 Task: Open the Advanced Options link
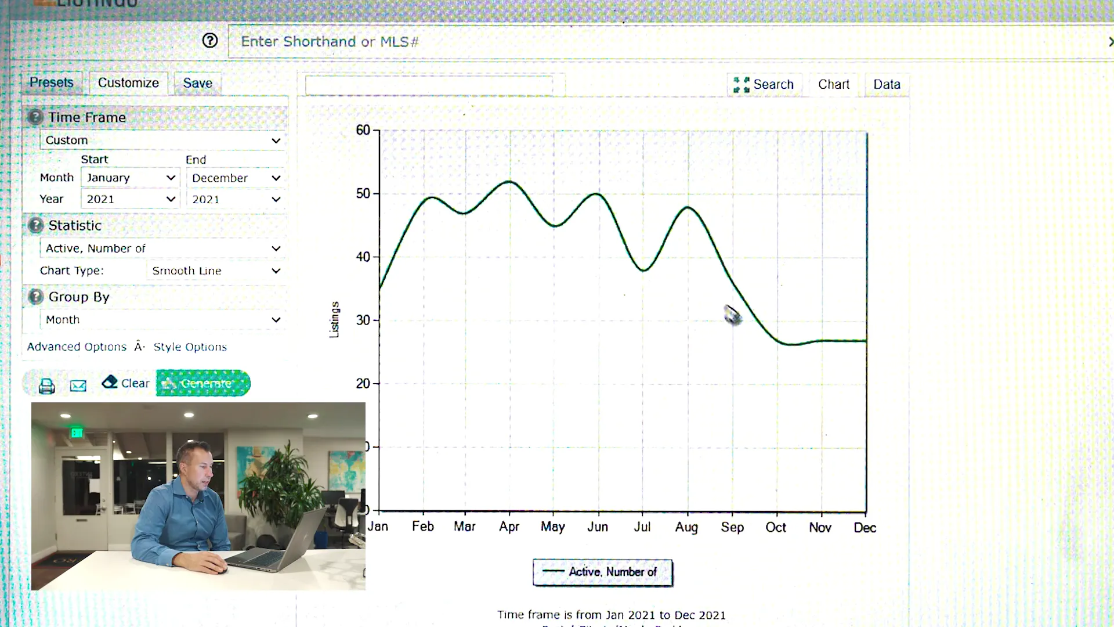77,347
